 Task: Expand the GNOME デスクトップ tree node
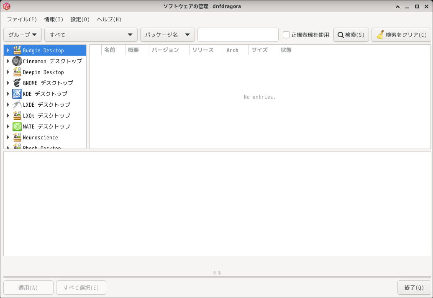[x=8, y=83]
